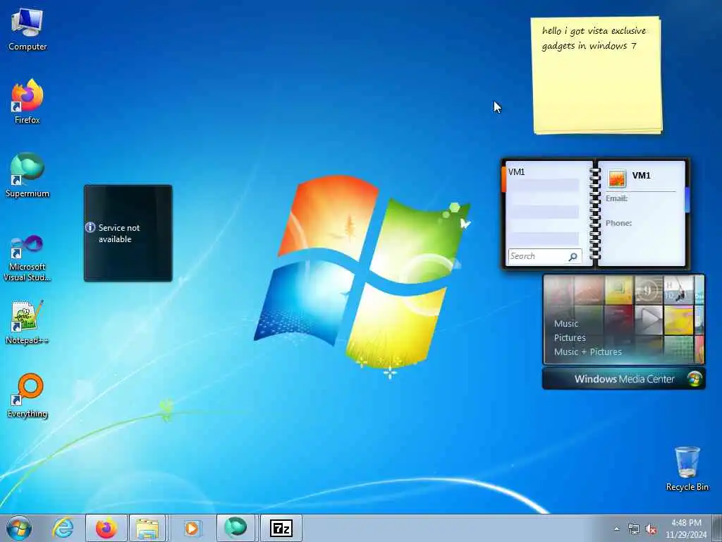Click the info icon in the unavailable gadget
Viewport: 722px width, 542px height.
pyautogui.click(x=90, y=228)
